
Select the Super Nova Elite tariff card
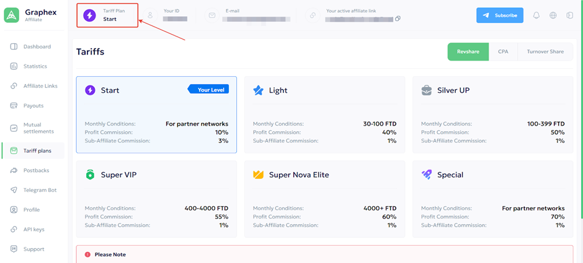(x=324, y=199)
